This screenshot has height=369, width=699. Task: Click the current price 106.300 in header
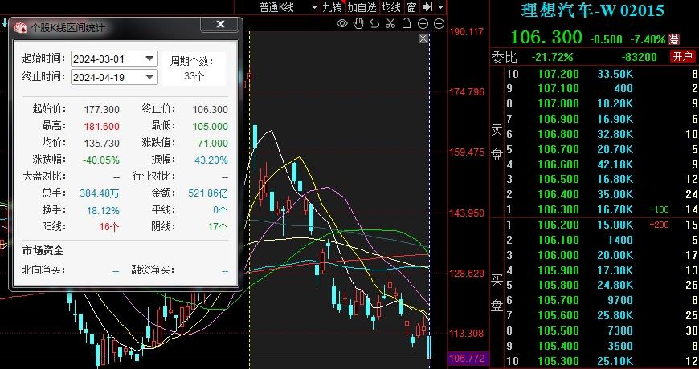[x=546, y=38]
